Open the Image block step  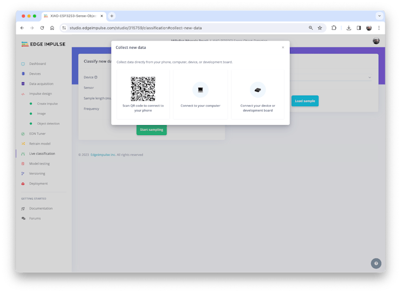(41, 114)
